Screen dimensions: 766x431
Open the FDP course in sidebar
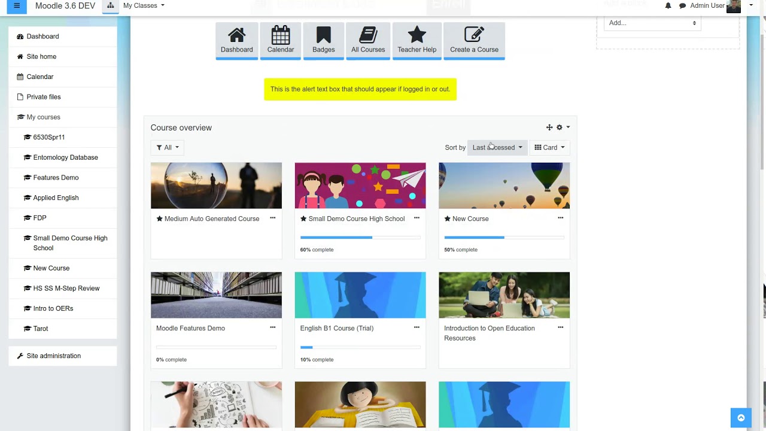tap(63, 218)
